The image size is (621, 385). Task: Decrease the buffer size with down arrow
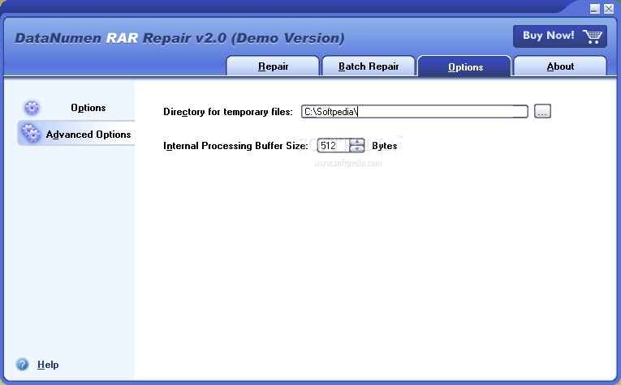[x=357, y=149]
